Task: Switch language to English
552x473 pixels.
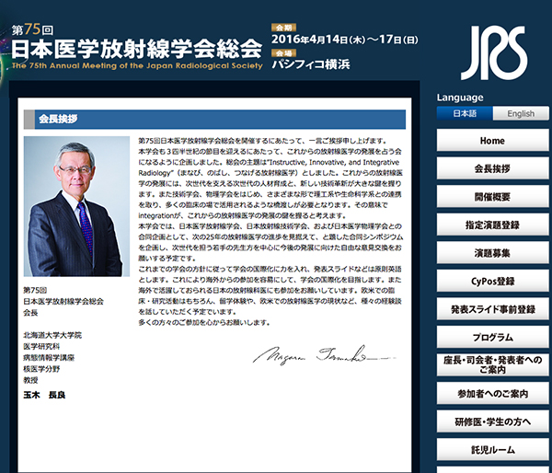Action: (x=521, y=113)
